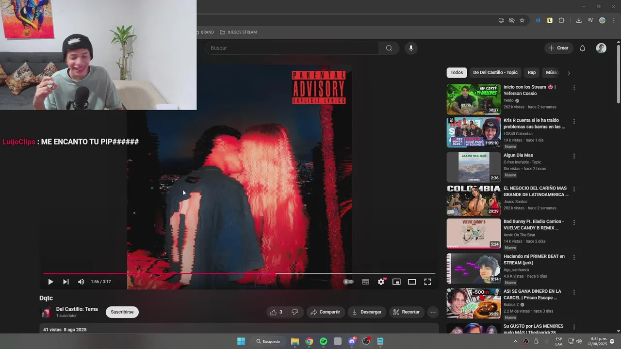Click the video progress bar
The image size is (621, 349).
click(x=239, y=274)
